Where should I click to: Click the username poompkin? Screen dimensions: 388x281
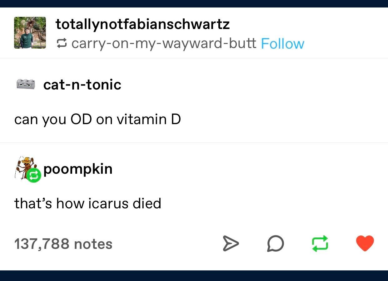pos(78,169)
